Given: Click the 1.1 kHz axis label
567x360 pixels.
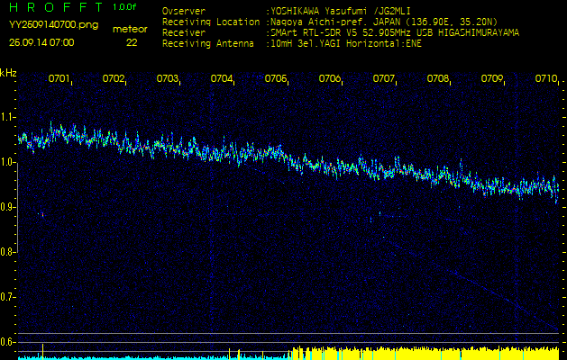Looking at the screenshot, I should [x=8, y=117].
